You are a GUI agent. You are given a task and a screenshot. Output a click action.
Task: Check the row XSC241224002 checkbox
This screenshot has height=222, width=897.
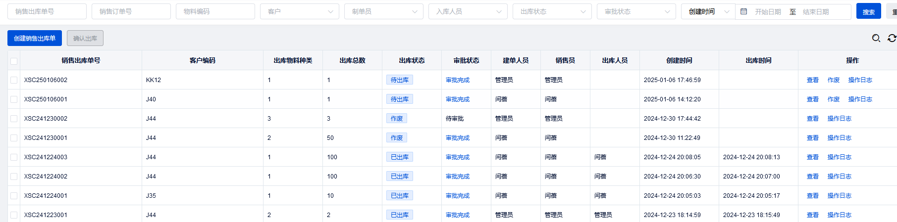(x=14, y=177)
